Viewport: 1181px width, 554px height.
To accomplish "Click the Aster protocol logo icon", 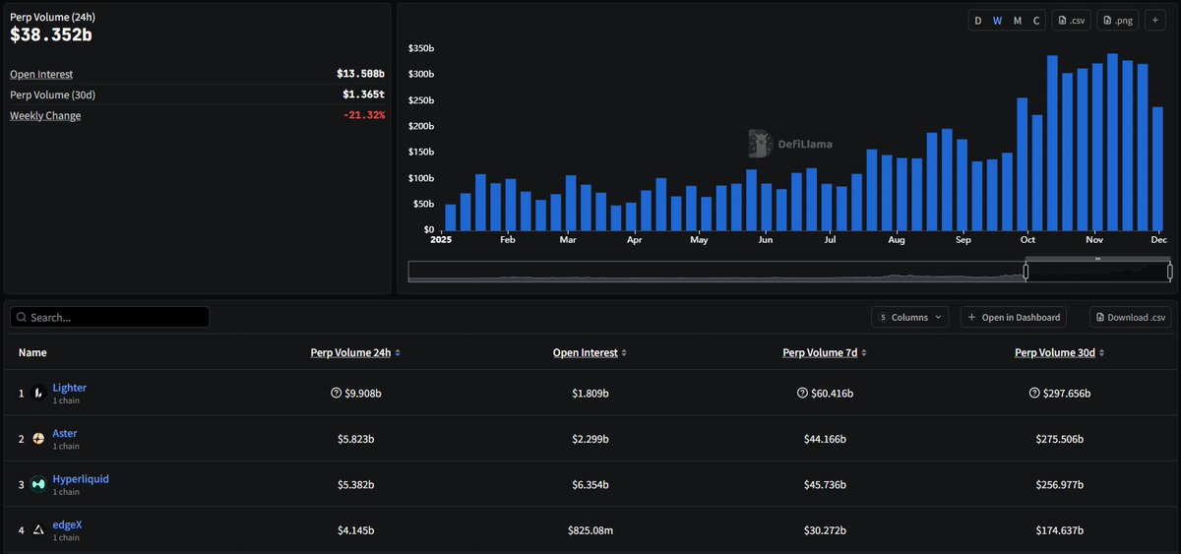I will (x=37, y=439).
